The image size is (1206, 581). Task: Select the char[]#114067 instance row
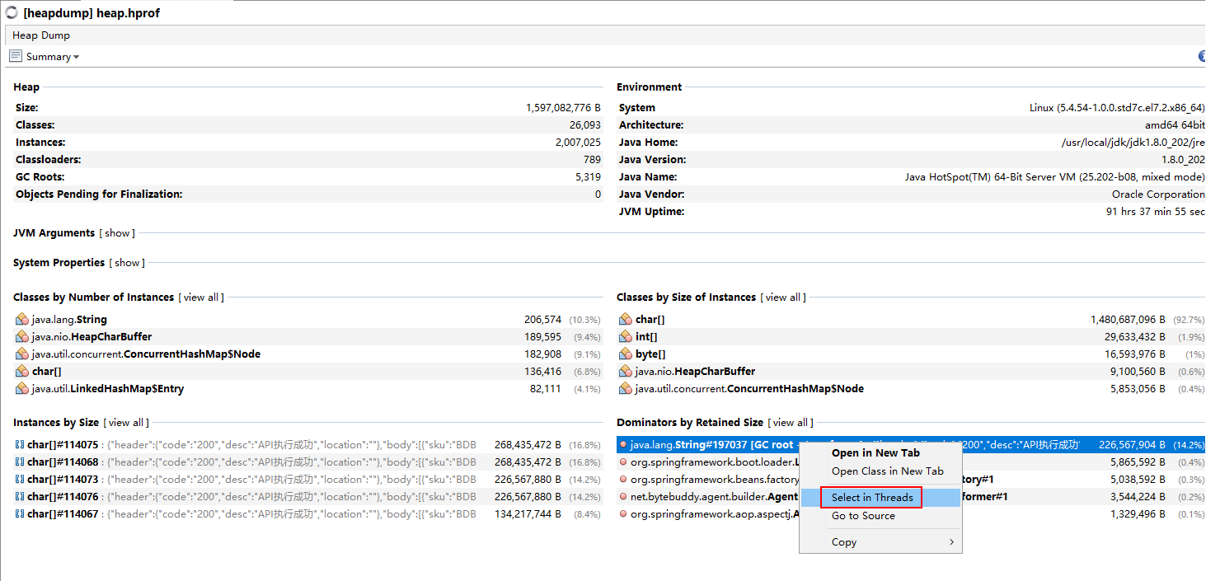click(247, 514)
